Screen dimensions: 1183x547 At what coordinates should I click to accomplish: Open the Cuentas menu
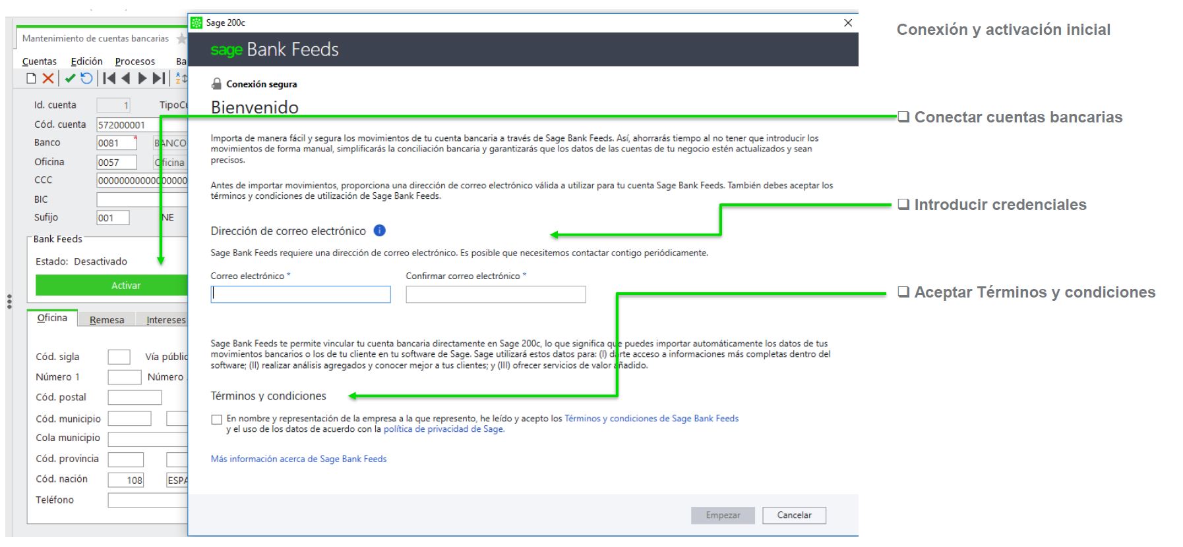coord(40,61)
